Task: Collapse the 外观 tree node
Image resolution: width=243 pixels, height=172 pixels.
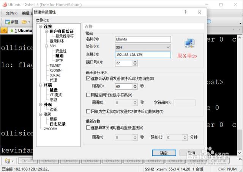Action: 41,105
